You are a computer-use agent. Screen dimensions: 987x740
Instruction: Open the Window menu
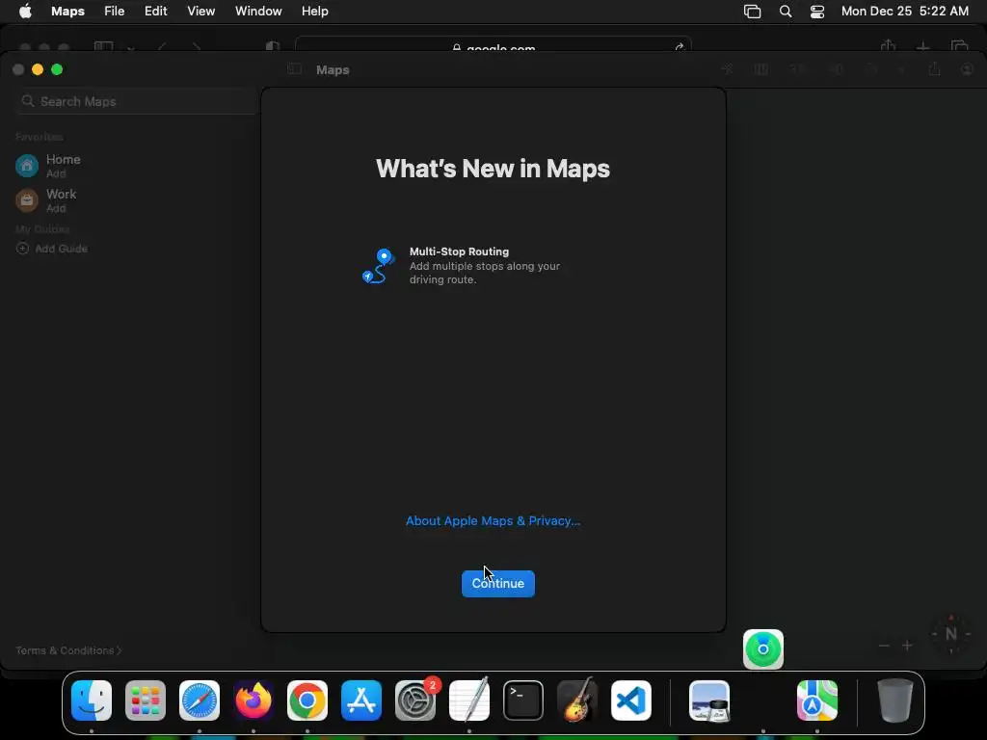258,12
